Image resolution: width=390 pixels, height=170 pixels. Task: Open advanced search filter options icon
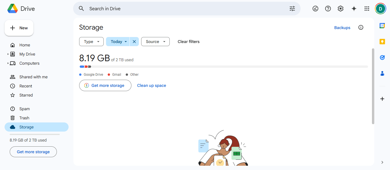(x=292, y=9)
